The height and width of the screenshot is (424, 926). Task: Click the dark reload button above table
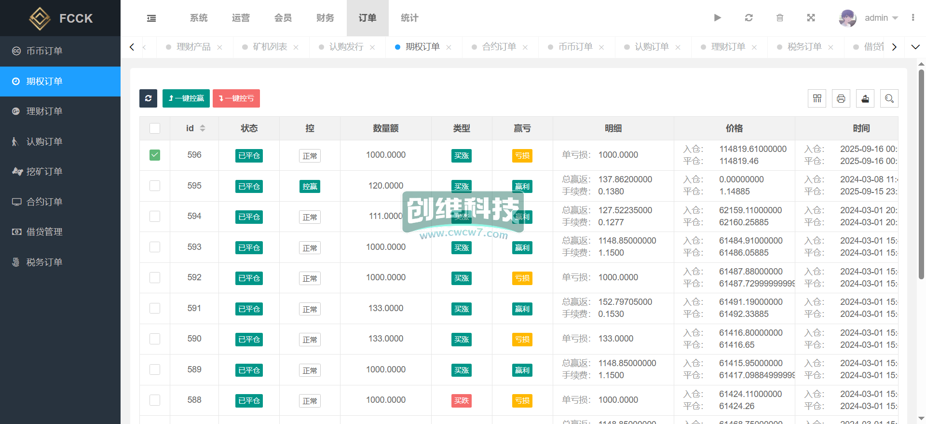[x=148, y=98]
